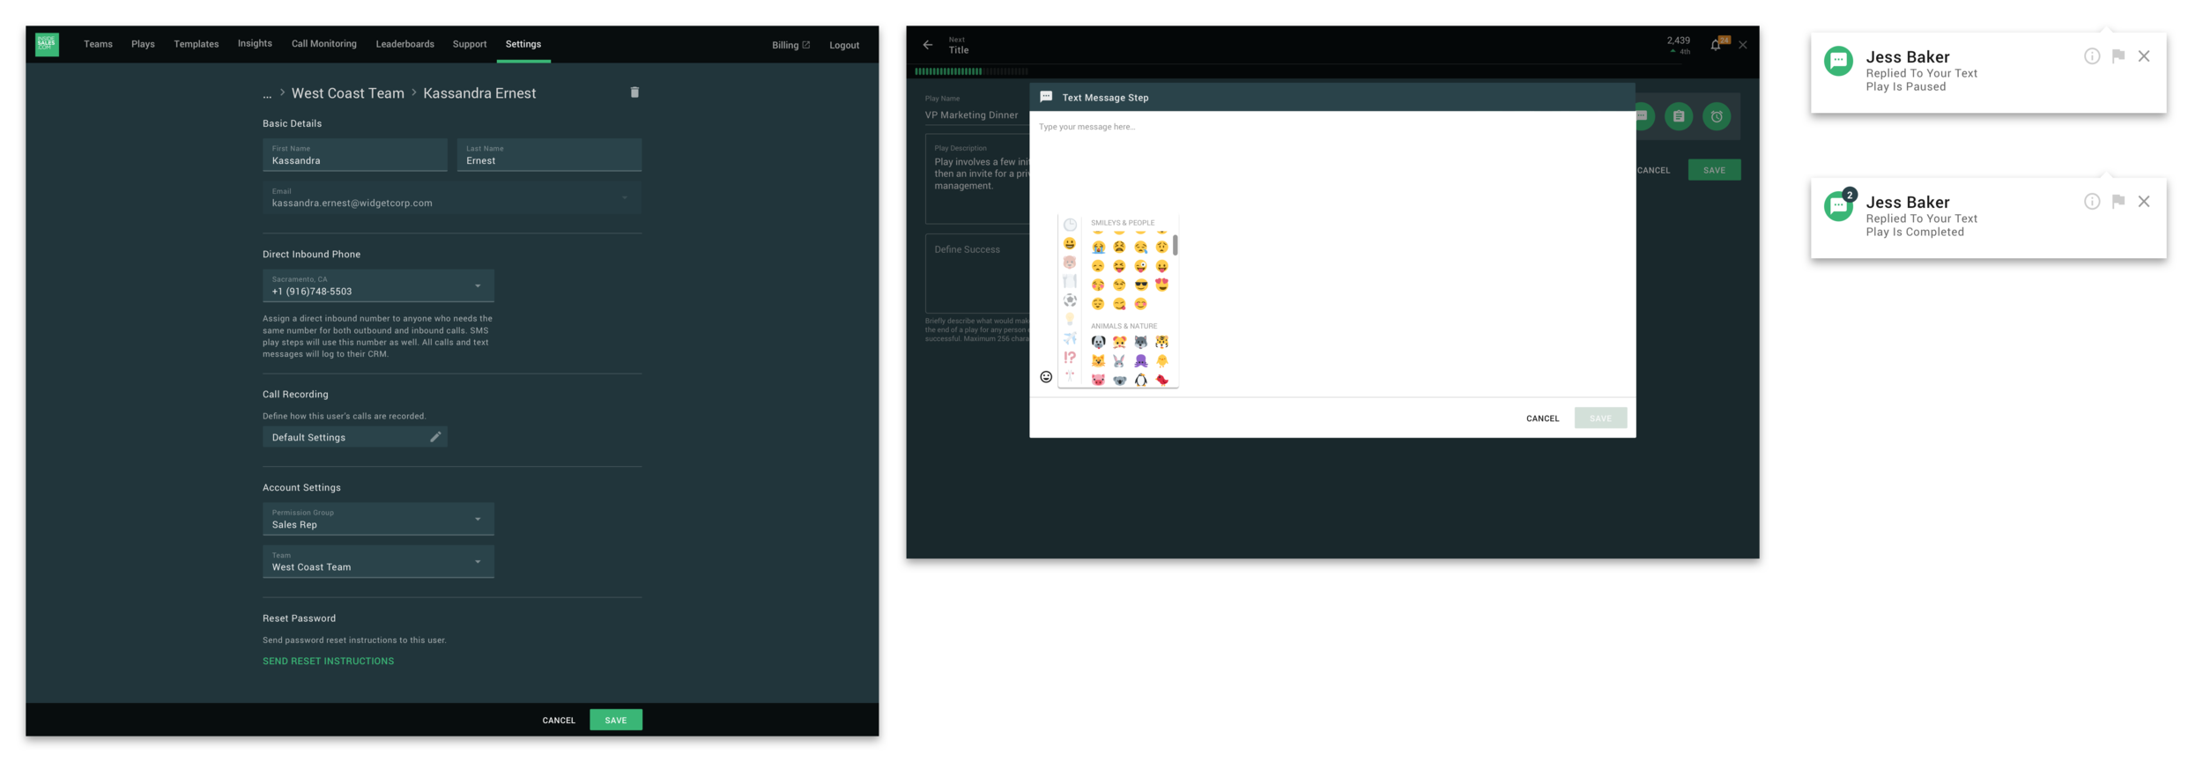2203x762 pixels.
Task: Close the play editor with X icon
Action: tap(1743, 45)
